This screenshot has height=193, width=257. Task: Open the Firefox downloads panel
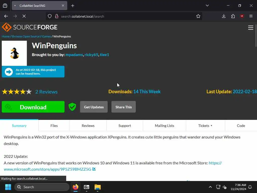click(224, 16)
